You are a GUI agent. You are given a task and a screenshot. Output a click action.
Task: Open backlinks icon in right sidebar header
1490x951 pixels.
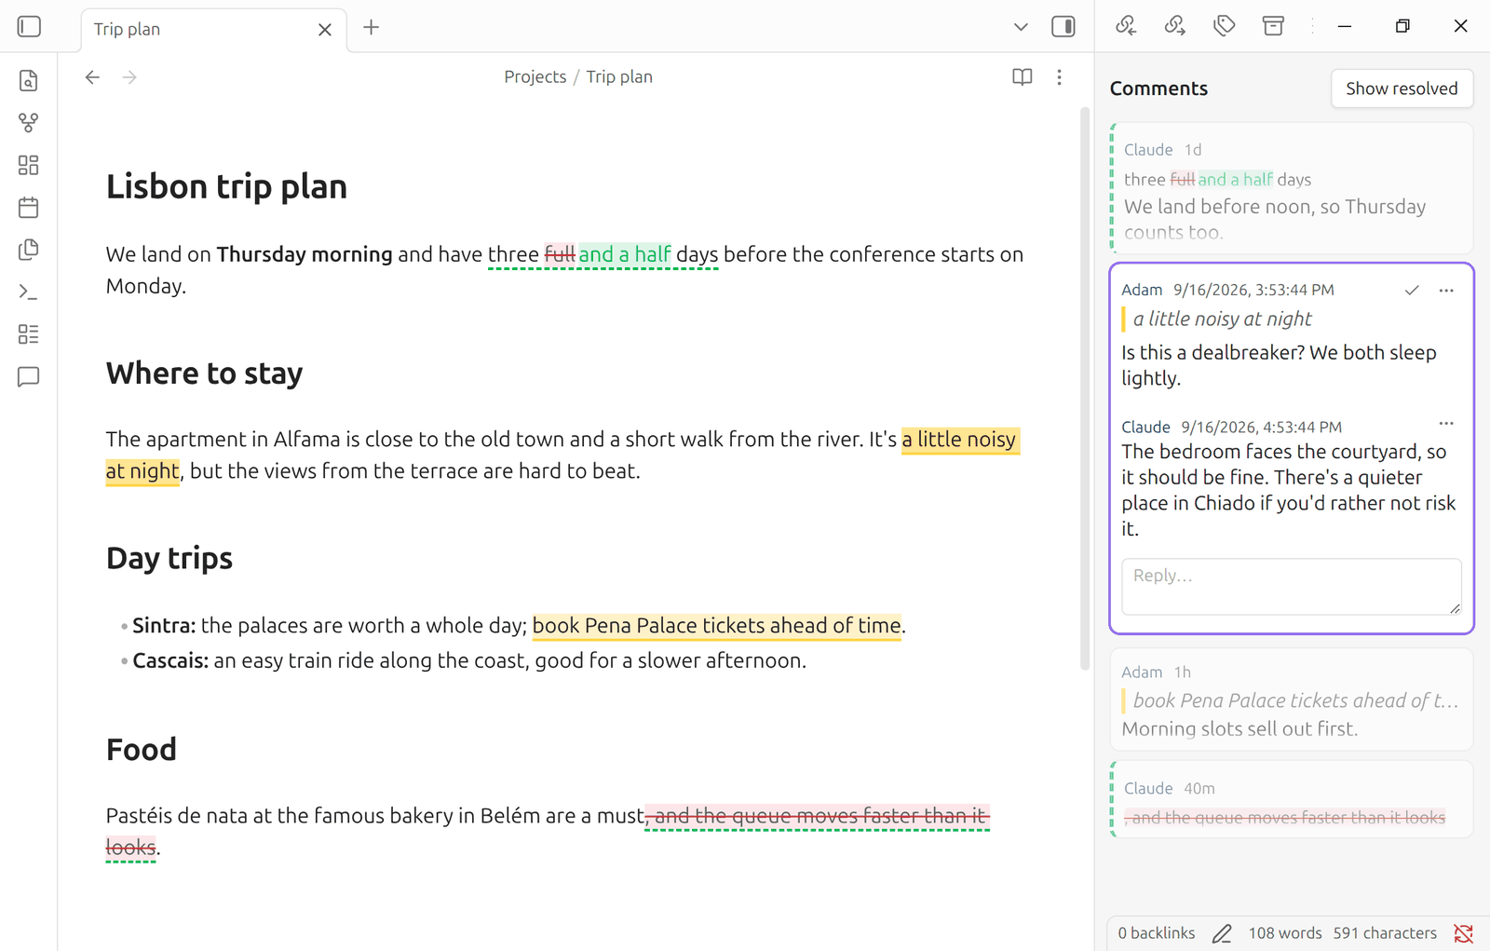pos(1126,26)
